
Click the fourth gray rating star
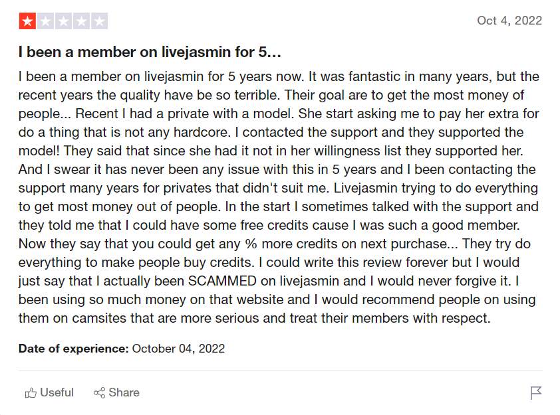81,21
